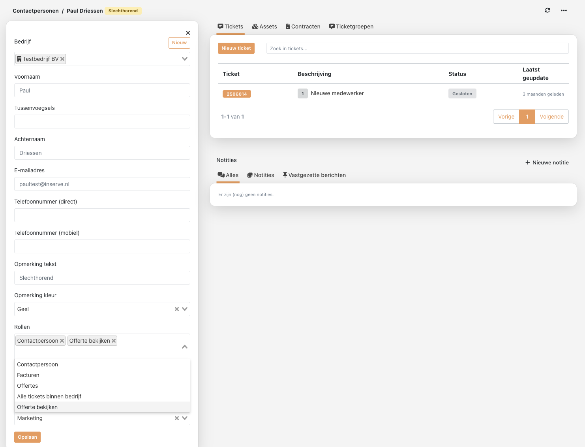Click the plus icon for Nieuwe notitie
Image resolution: width=585 pixels, height=447 pixels.
[x=527, y=162]
